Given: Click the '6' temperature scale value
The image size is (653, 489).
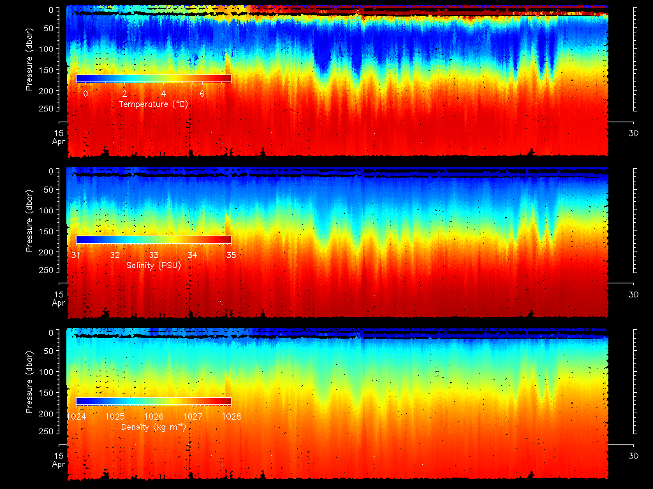Looking at the screenshot, I should pos(202,94).
